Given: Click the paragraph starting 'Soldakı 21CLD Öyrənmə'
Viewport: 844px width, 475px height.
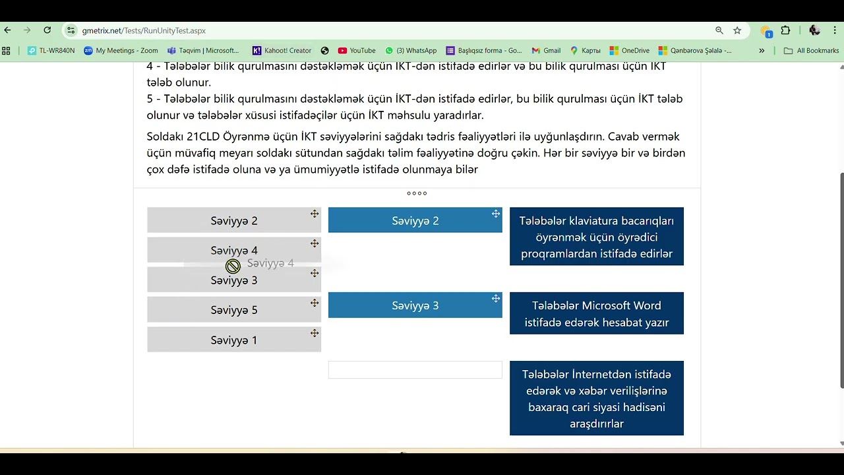Looking at the screenshot, I should click(416, 153).
